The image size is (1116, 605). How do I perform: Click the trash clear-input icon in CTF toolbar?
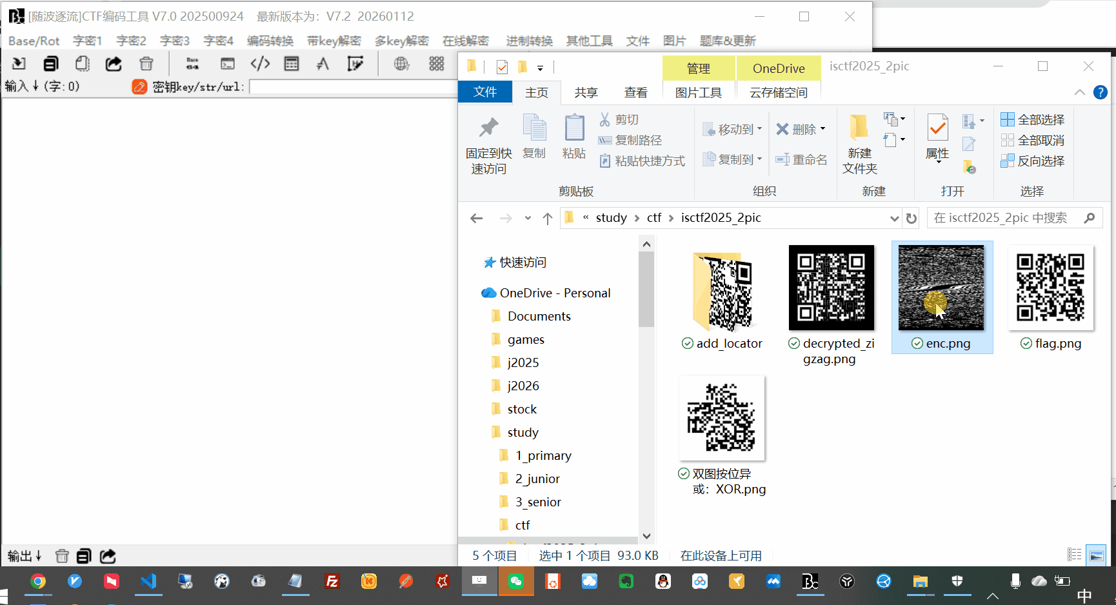(x=146, y=63)
